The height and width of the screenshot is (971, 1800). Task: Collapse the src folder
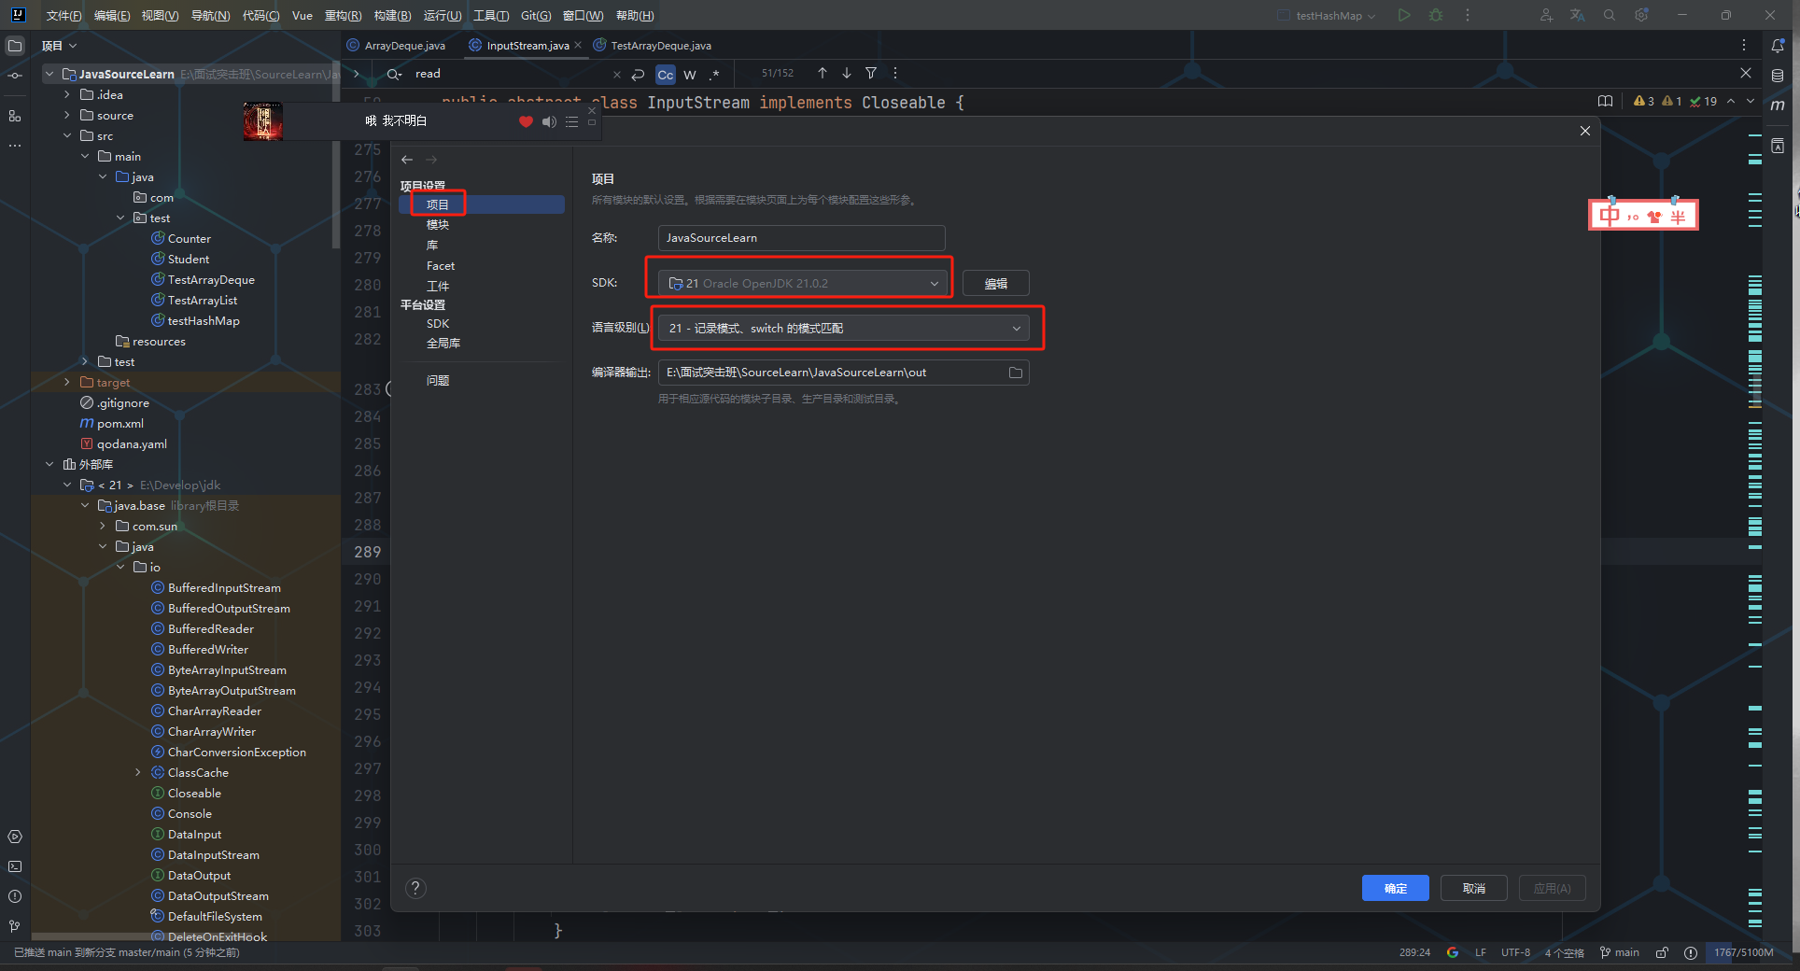[66, 135]
